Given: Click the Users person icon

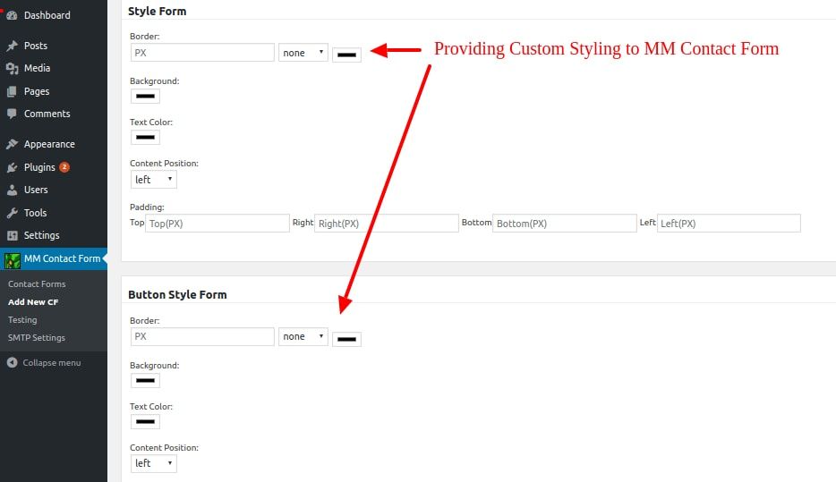Looking at the screenshot, I should (x=12, y=190).
